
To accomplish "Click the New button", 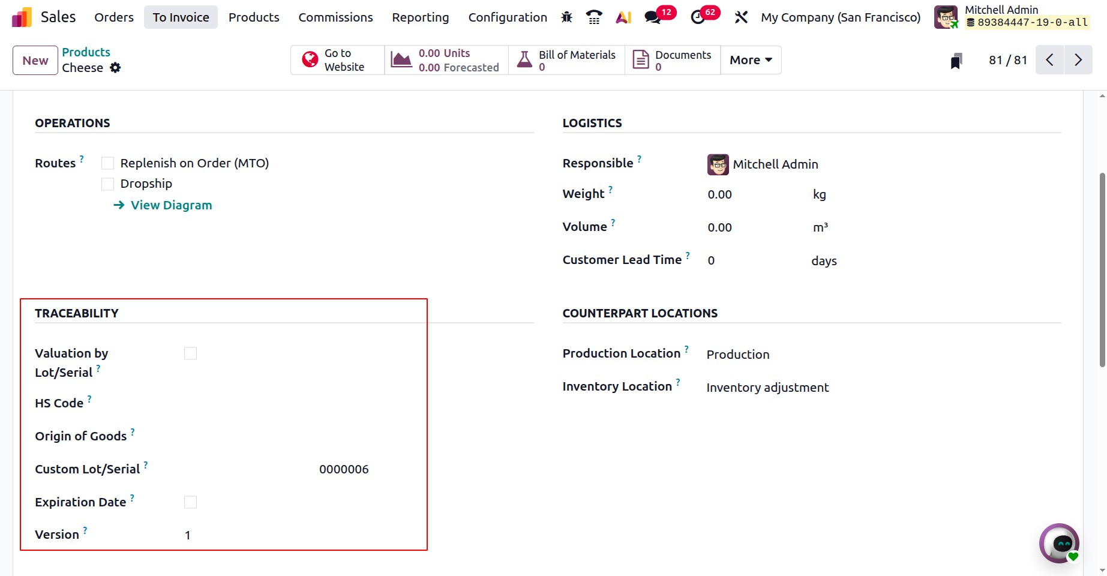I will point(35,61).
